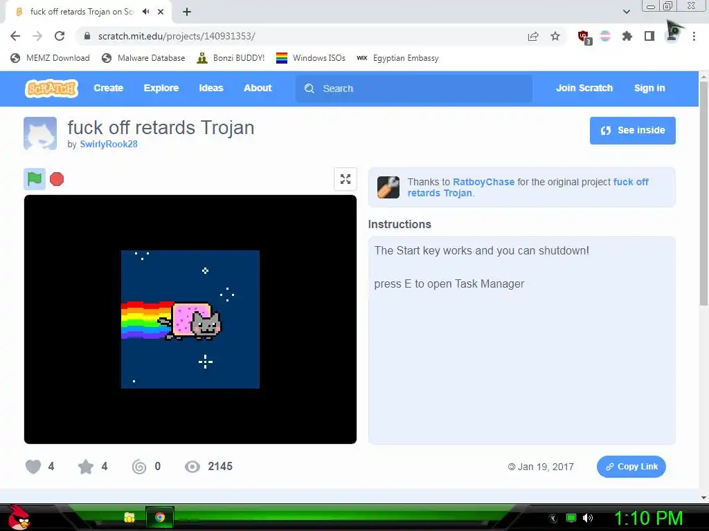Viewport: 709px width, 531px height.
Task: Click the scrollbar down arrow
Action: coord(703,498)
